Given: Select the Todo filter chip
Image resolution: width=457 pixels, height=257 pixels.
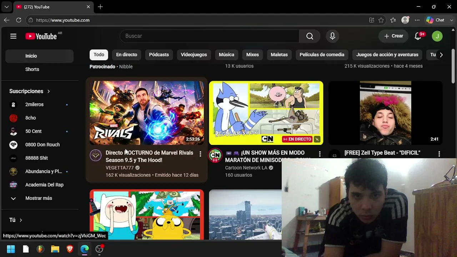Looking at the screenshot, I should coord(99,55).
